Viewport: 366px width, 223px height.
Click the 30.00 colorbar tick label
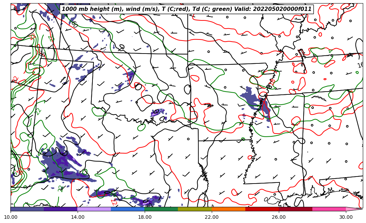tap(346, 217)
